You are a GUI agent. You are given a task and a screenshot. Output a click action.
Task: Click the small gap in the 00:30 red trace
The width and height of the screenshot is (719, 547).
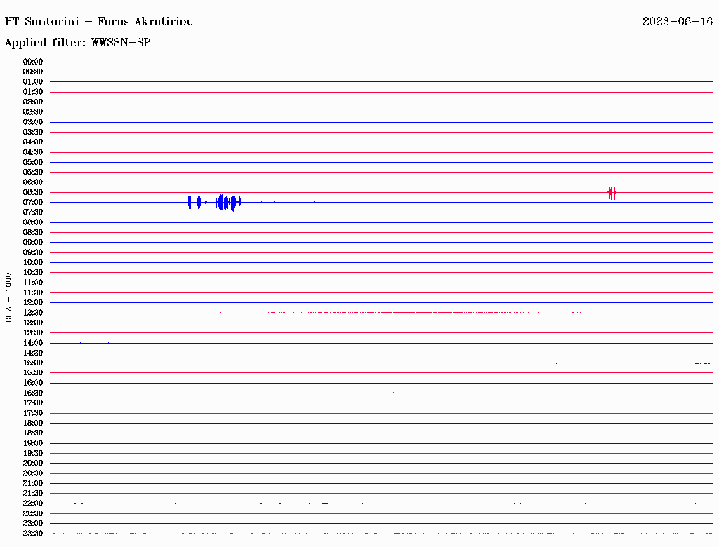point(115,72)
